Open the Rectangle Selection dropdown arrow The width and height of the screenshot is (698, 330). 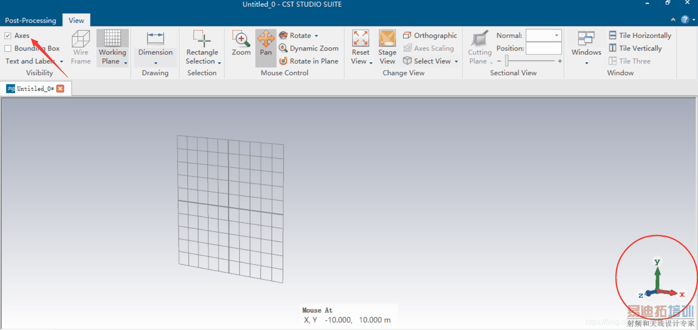(219, 63)
